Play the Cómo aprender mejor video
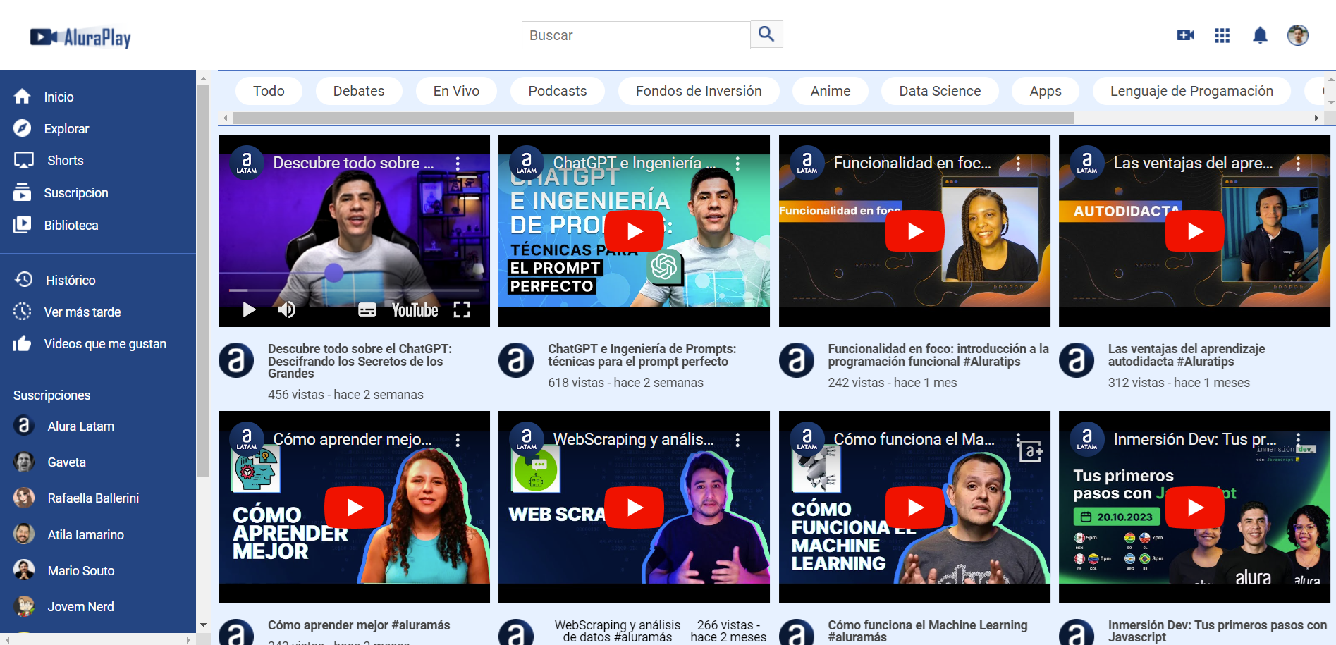The height and width of the screenshot is (645, 1336). 355,508
